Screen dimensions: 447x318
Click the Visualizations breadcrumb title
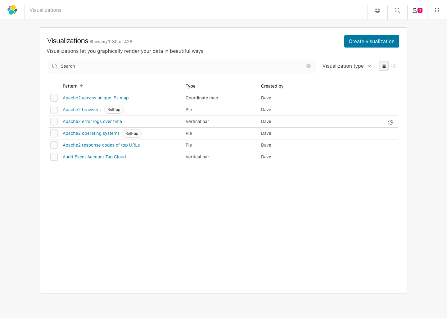[x=46, y=10]
